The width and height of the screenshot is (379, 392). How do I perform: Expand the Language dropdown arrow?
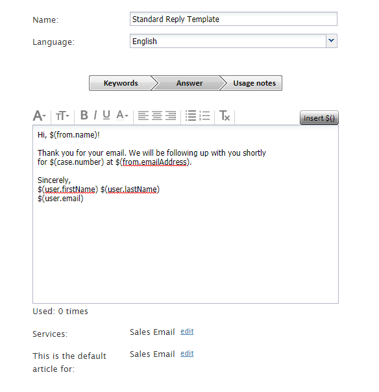[332, 41]
